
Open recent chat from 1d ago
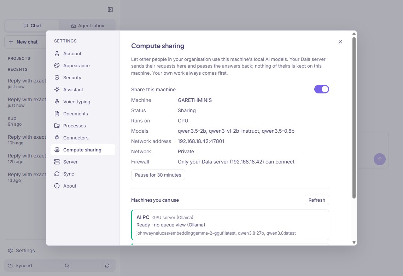point(26,177)
